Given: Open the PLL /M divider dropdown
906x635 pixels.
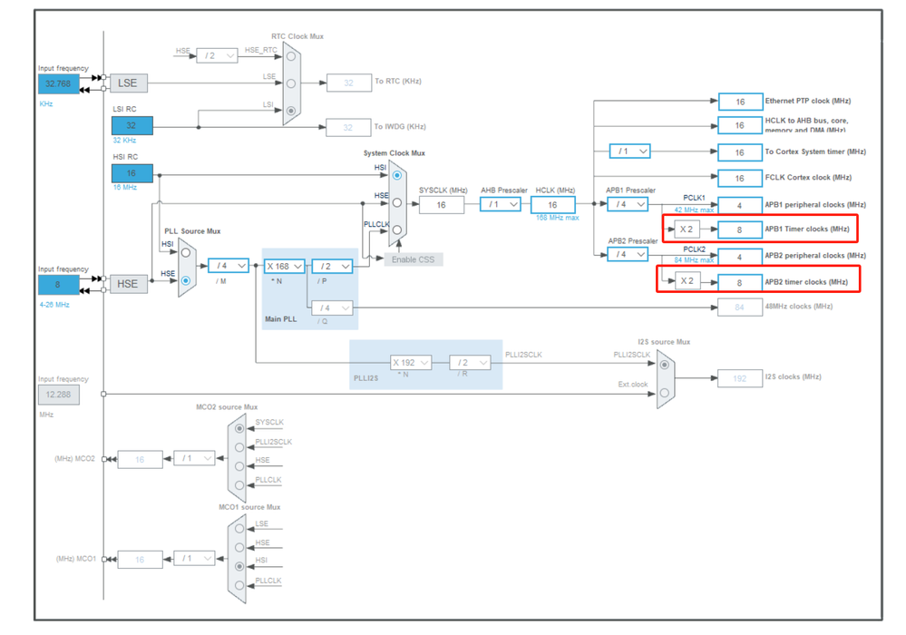Looking at the screenshot, I should [x=229, y=266].
